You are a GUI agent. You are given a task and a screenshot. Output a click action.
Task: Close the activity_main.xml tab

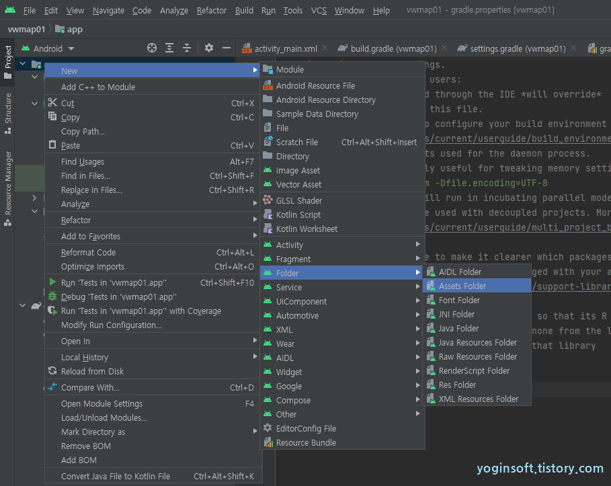[325, 48]
